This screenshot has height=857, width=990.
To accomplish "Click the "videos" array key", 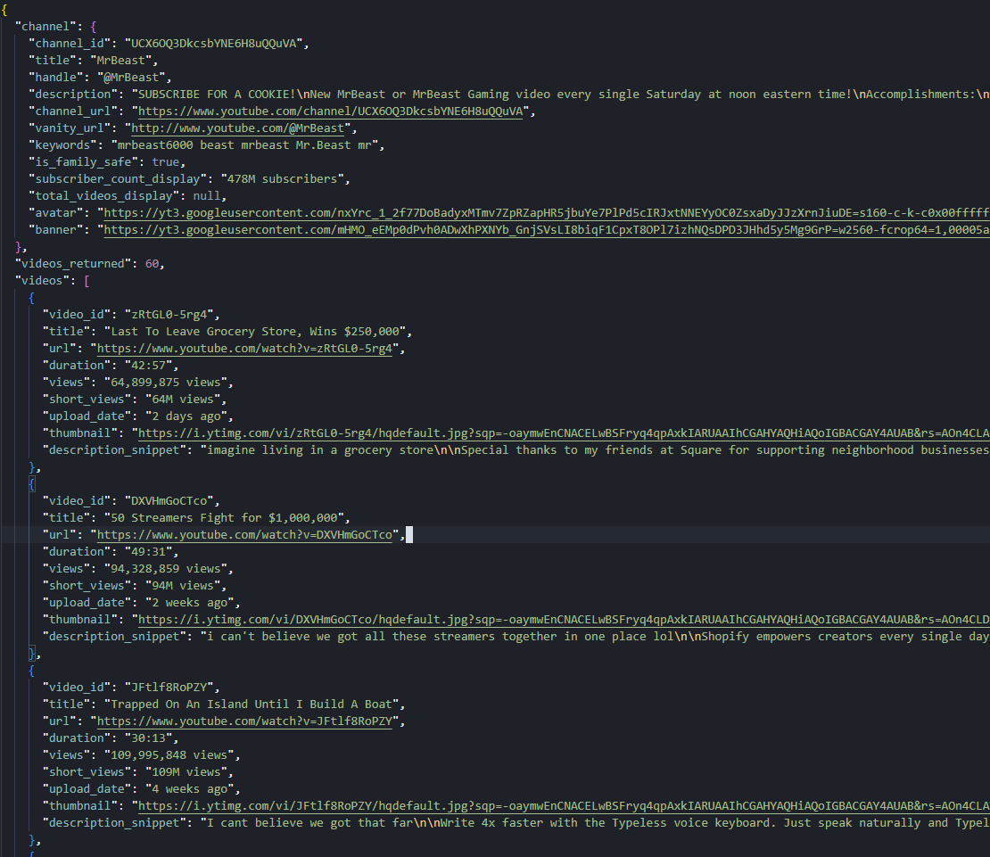I will point(42,280).
